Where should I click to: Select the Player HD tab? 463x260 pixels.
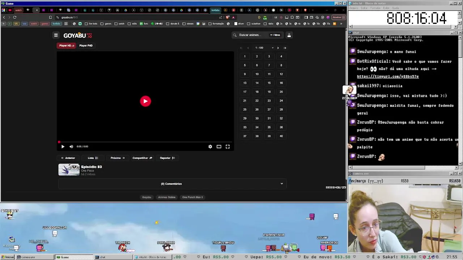(x=67, y=45)
